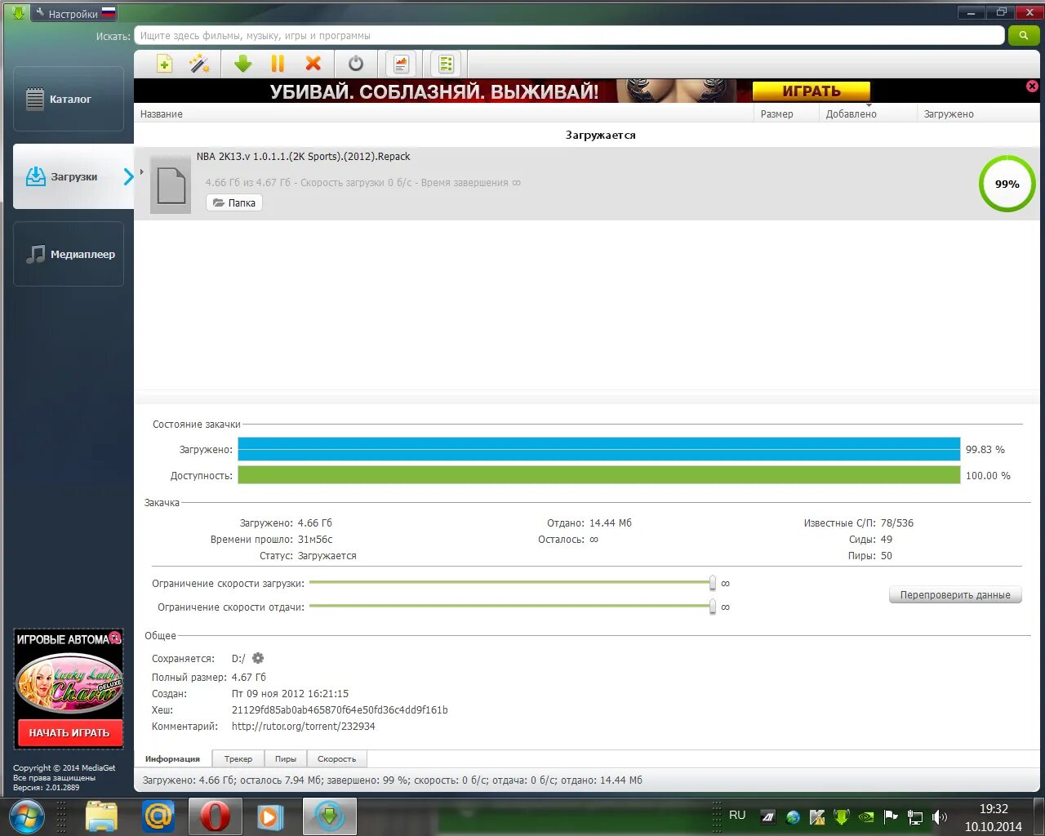Sort by Добавлено column header
This screenshot has width=1045, height=836.
click(x=851, y=114)
